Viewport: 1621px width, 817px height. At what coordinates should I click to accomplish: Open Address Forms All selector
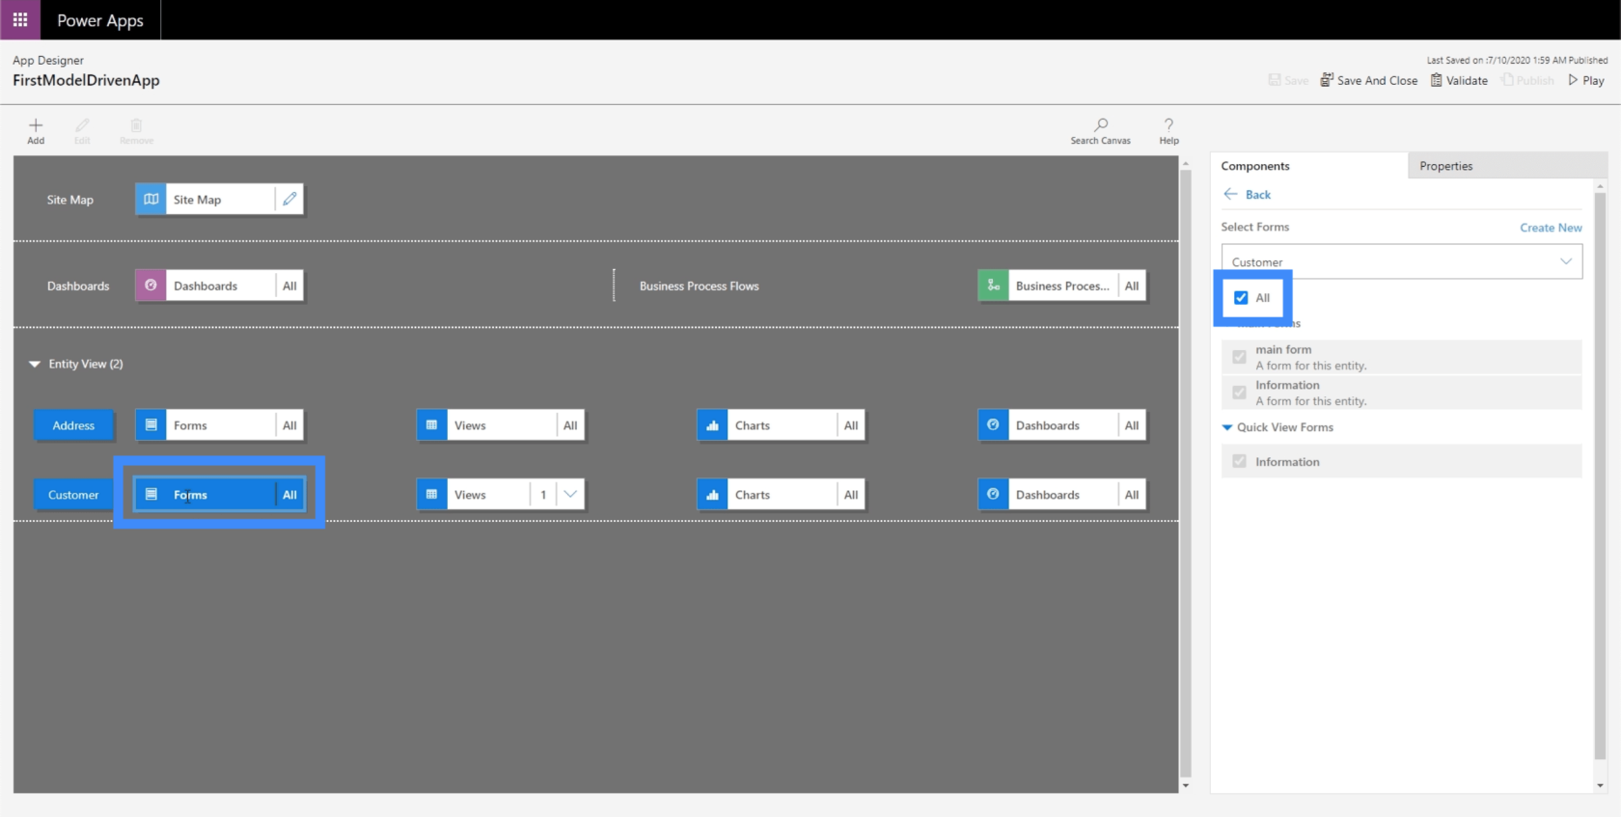tap(289, 425)
